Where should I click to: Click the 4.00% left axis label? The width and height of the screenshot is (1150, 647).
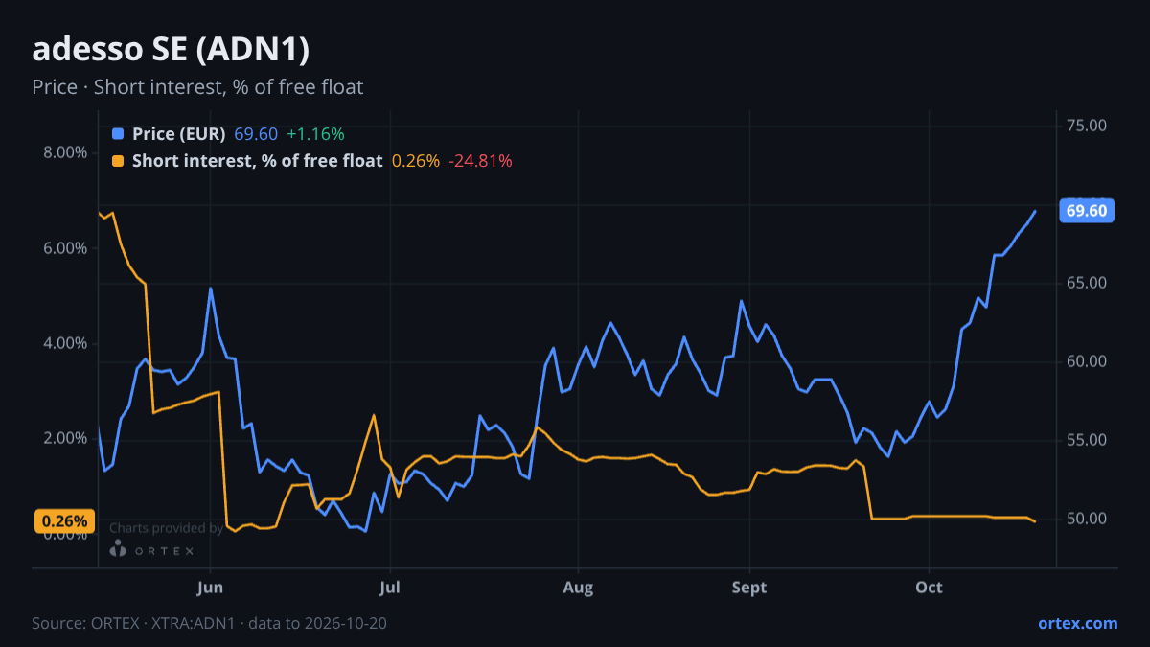(x=66, y=343)
